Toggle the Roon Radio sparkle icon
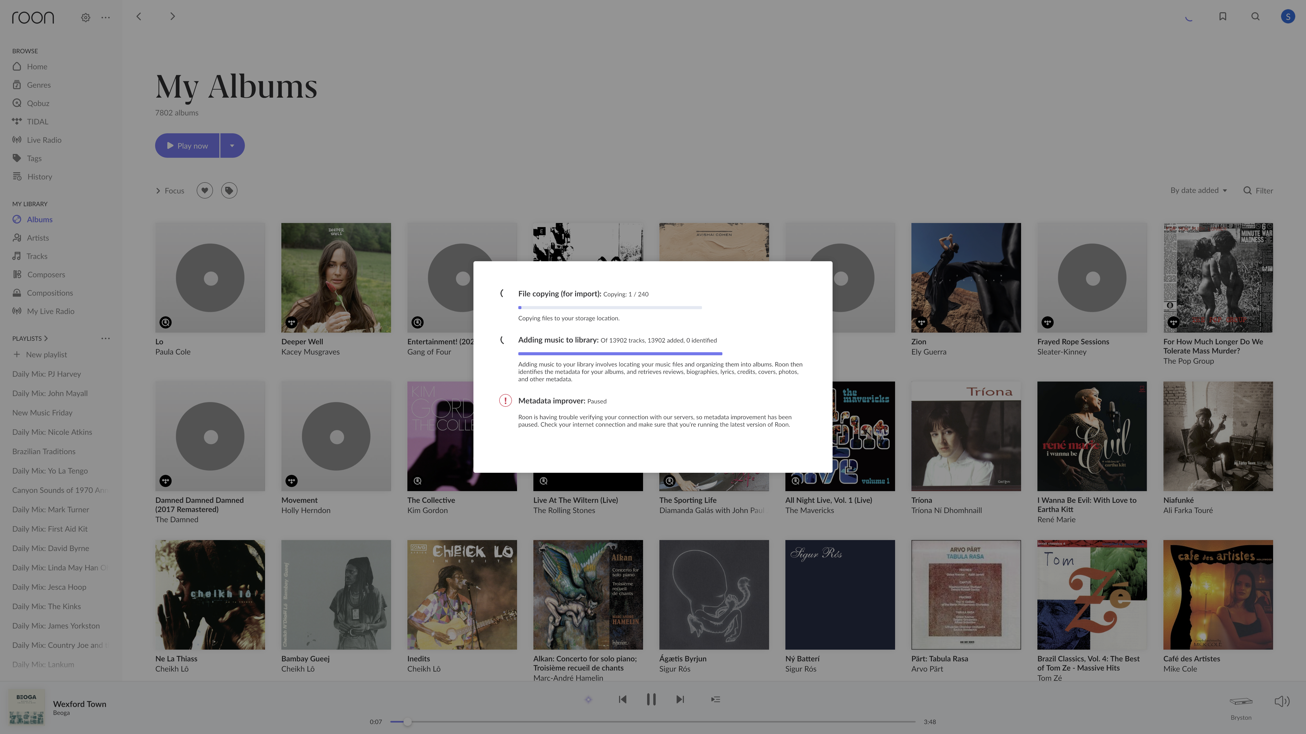1306x734 pixels. click(x=588, y=700)
